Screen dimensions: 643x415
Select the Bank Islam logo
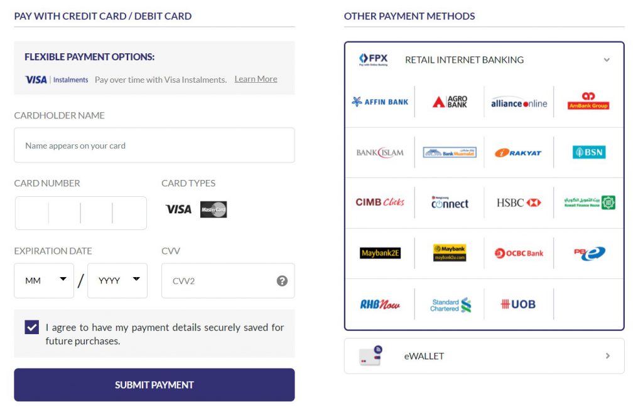click(380, 152)
